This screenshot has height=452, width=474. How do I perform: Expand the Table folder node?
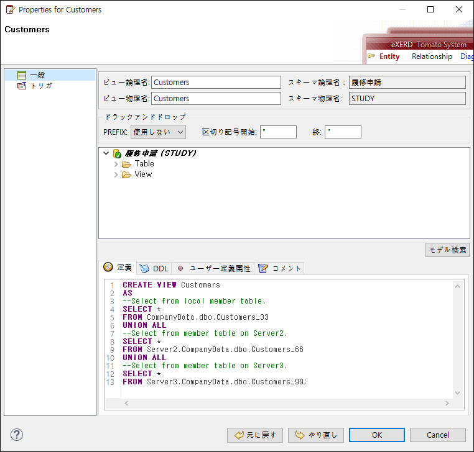pyautogui.click(x=116, y=164)
